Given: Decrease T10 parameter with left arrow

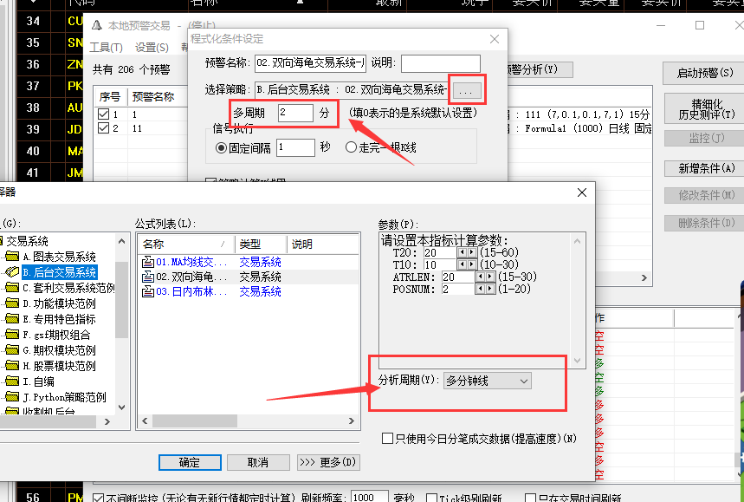Looking at the screenshot, I should tap(462, 264).
